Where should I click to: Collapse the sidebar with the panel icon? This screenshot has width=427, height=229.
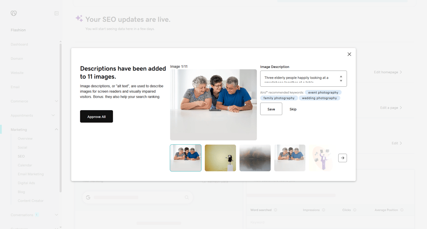pyautogui.click(x=56, y=13)
